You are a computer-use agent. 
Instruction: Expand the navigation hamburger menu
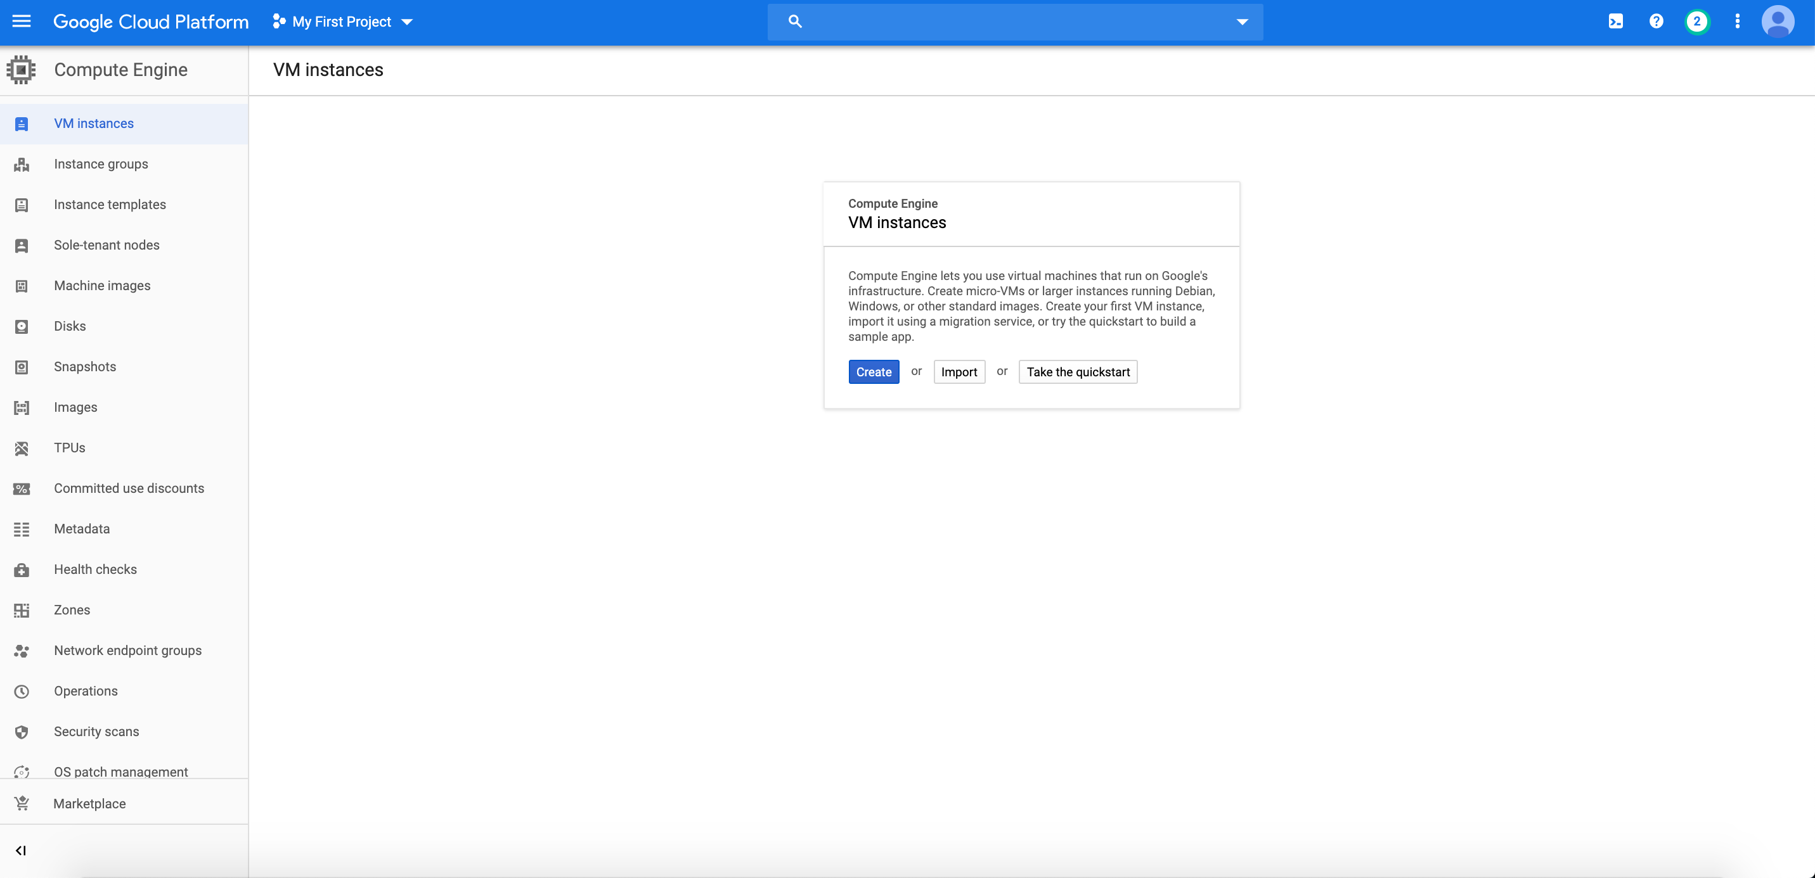tap(22, 21)
